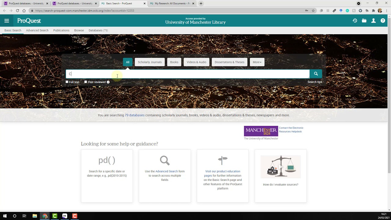
Task: Click the saved password key icon
Action: click(306, 10)
